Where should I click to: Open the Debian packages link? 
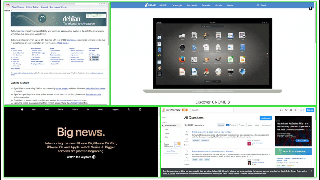(71, 40)
